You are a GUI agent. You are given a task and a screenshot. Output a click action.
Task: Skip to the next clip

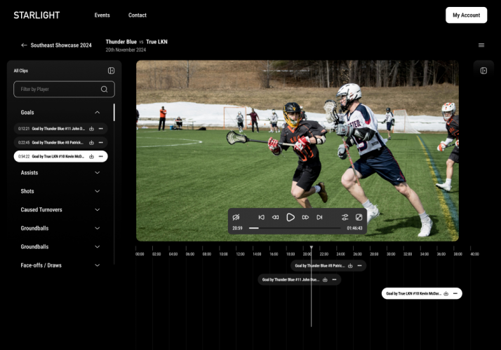tap(319, 217)
